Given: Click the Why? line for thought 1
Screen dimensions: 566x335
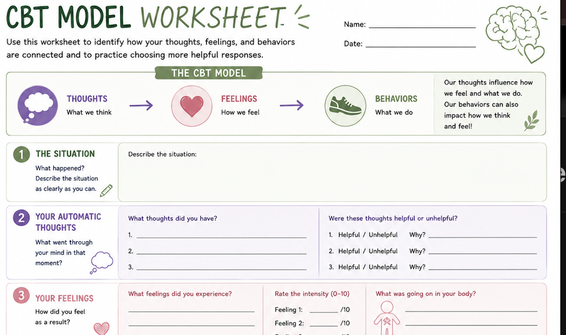Looking at the screenshot, I should (483, 237).
